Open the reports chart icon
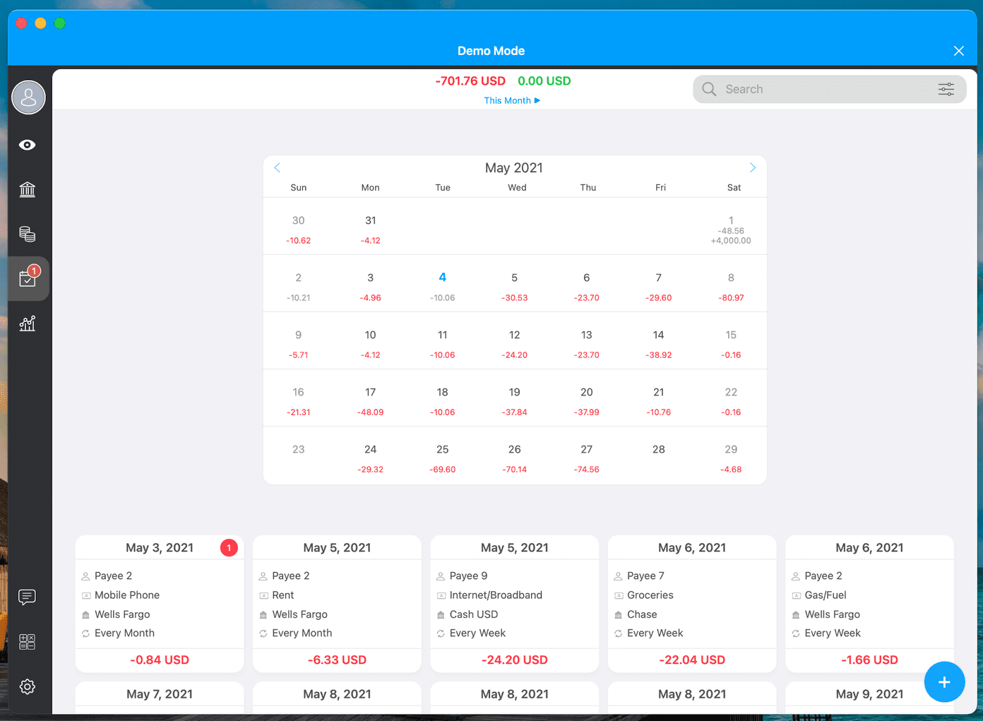This screenshot has height=721, width=983. pyautogui.click(x=28, y=323)
